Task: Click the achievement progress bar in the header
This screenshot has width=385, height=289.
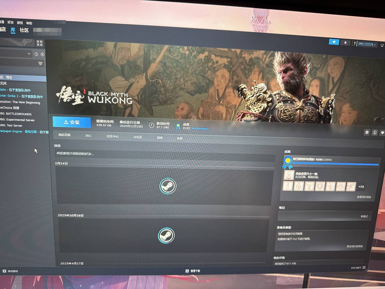Action: point(200,129)
